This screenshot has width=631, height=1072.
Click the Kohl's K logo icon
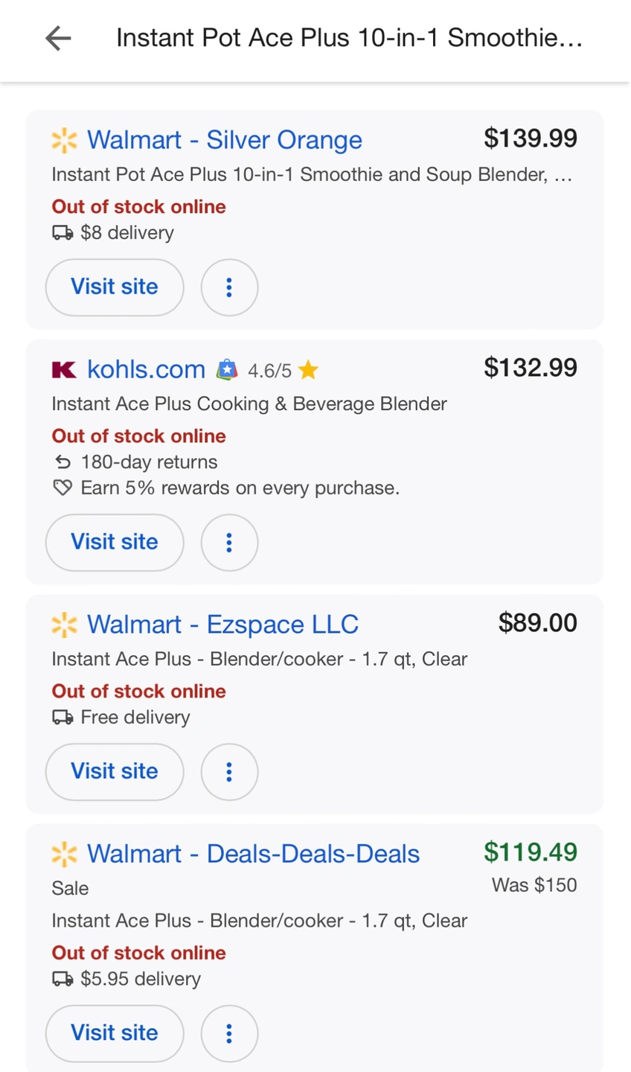click(x=64, y=369)
